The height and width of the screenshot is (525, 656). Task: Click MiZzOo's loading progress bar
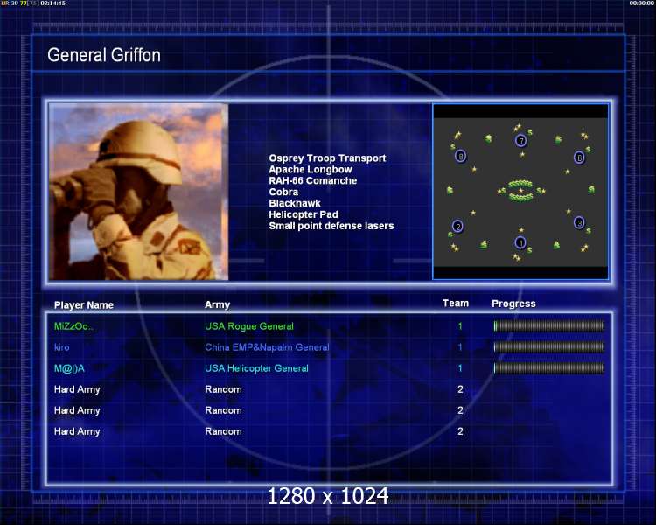tap(549, 325)
